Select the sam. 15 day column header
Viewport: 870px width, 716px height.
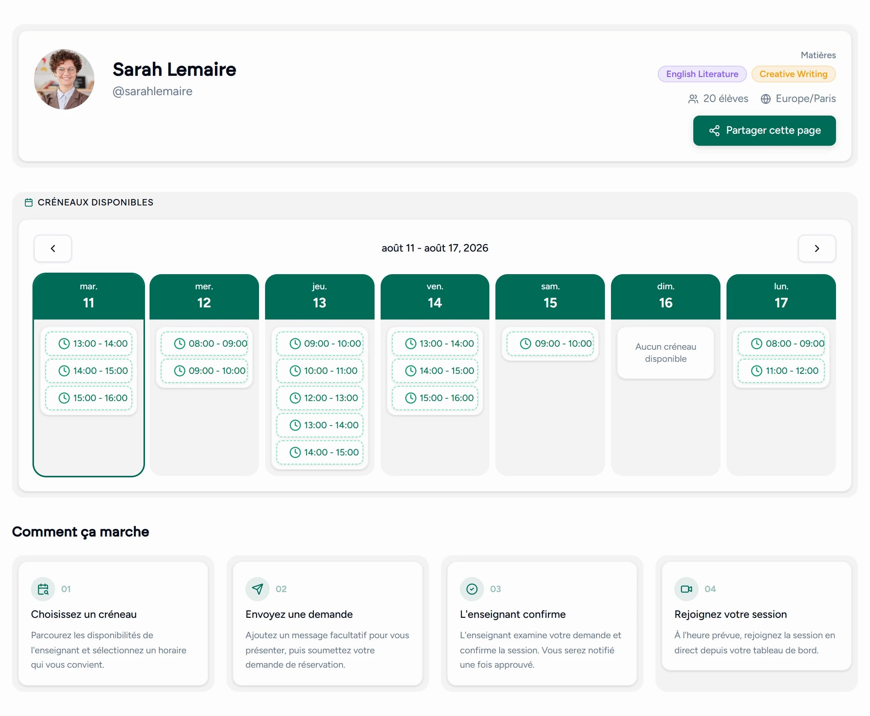pos(550,297)
